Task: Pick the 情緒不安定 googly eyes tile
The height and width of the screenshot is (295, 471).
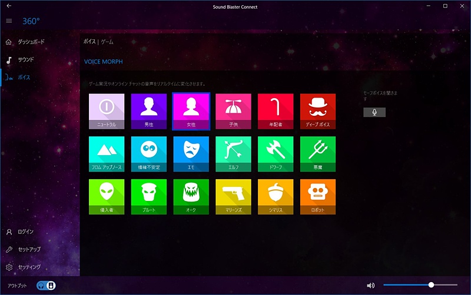Action: click(149, 154)
